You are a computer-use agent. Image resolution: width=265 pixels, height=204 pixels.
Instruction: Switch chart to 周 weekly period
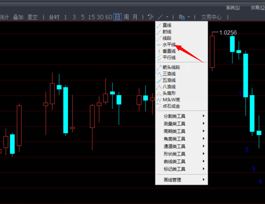[126, 17]
